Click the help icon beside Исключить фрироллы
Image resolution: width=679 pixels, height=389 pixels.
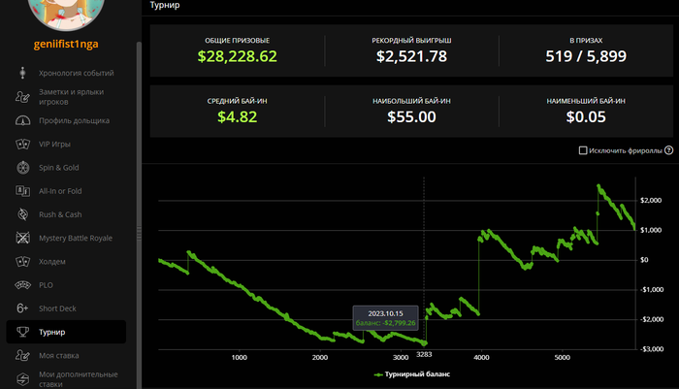(x=668, y=150)
